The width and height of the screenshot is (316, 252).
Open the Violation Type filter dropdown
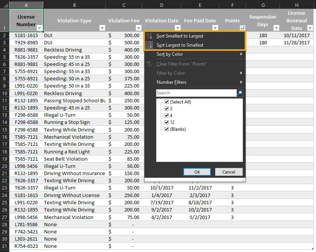pos(102,28)
